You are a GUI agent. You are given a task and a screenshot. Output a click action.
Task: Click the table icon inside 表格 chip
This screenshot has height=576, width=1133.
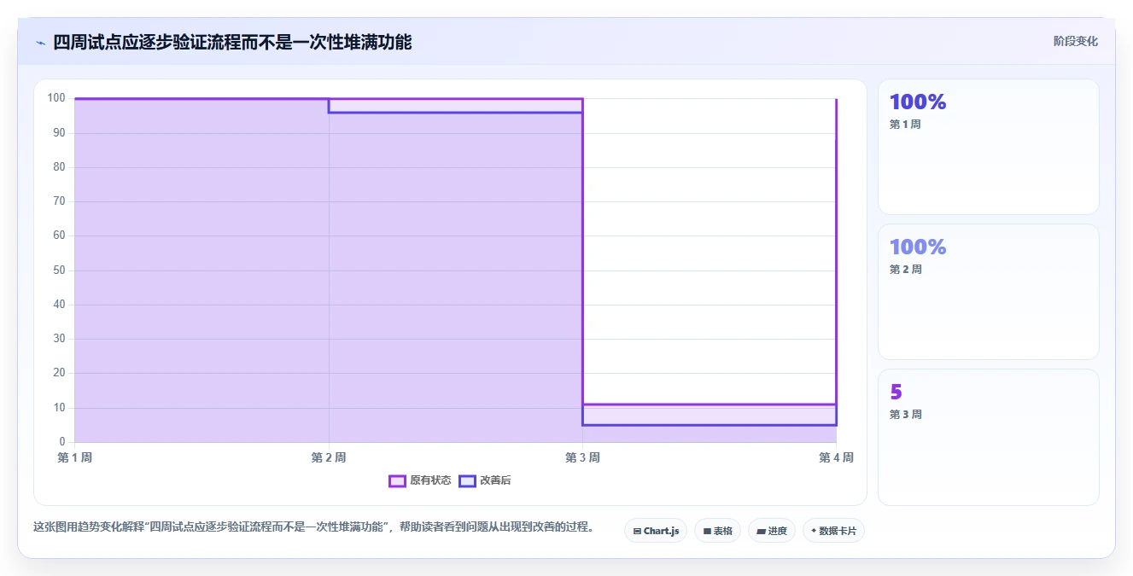707,531
